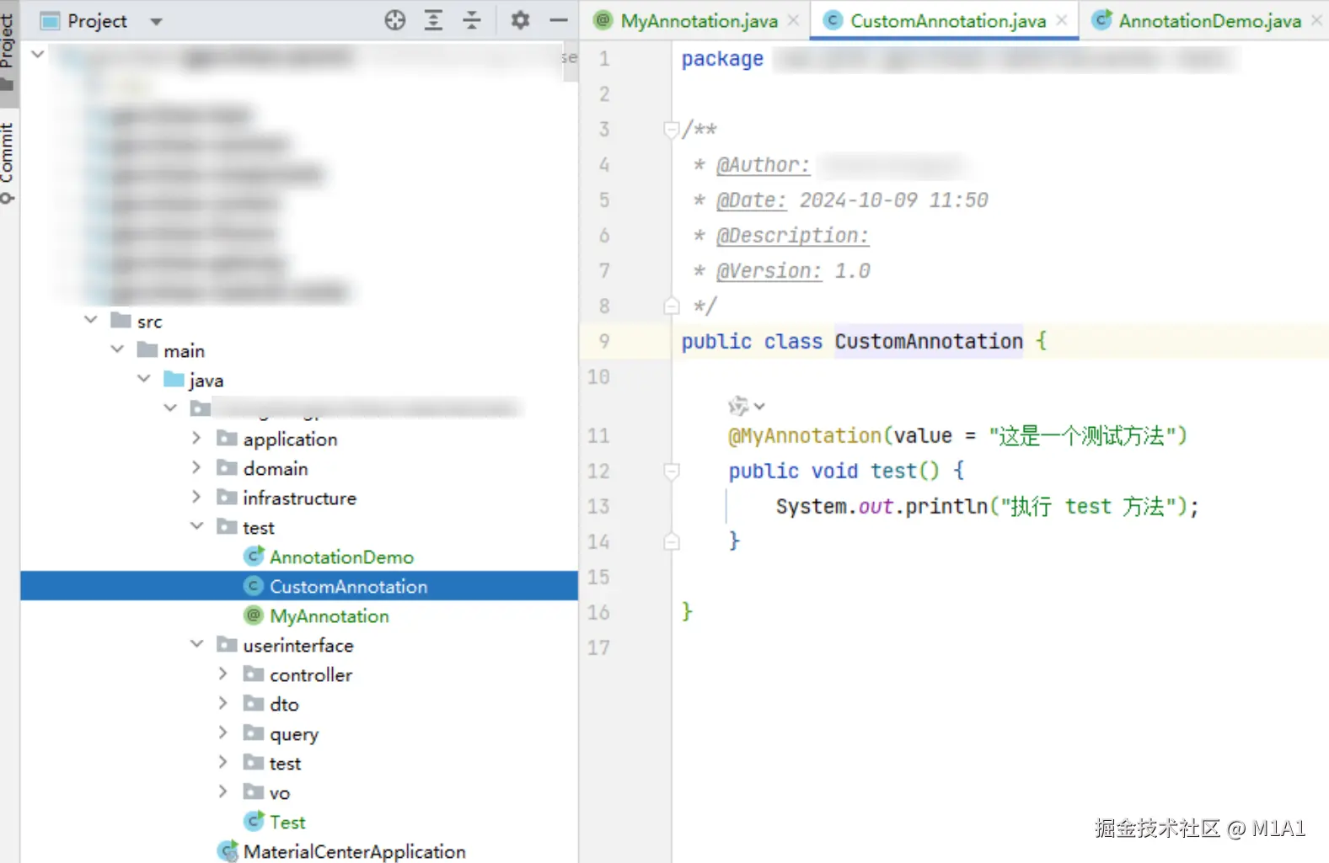Click AnnotationDemo runnable class icon

pyautogui.click(x=254, y=556)
